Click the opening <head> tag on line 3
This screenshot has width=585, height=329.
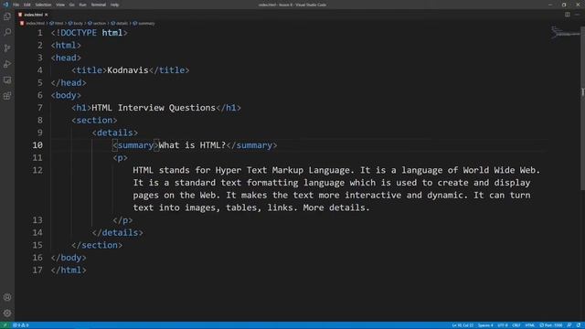[66, 58]
